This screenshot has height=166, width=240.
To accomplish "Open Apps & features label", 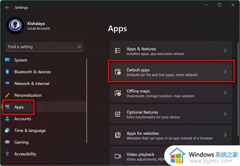I will pos(141,49).
